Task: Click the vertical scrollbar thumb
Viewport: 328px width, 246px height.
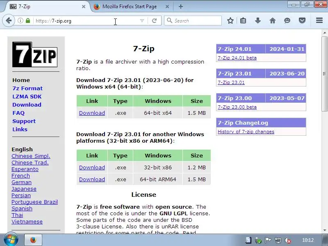Action: [324, 74]
